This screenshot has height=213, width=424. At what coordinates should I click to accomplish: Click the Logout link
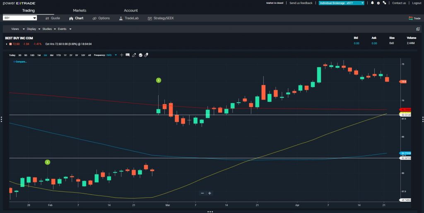click(x=417, y=3)
